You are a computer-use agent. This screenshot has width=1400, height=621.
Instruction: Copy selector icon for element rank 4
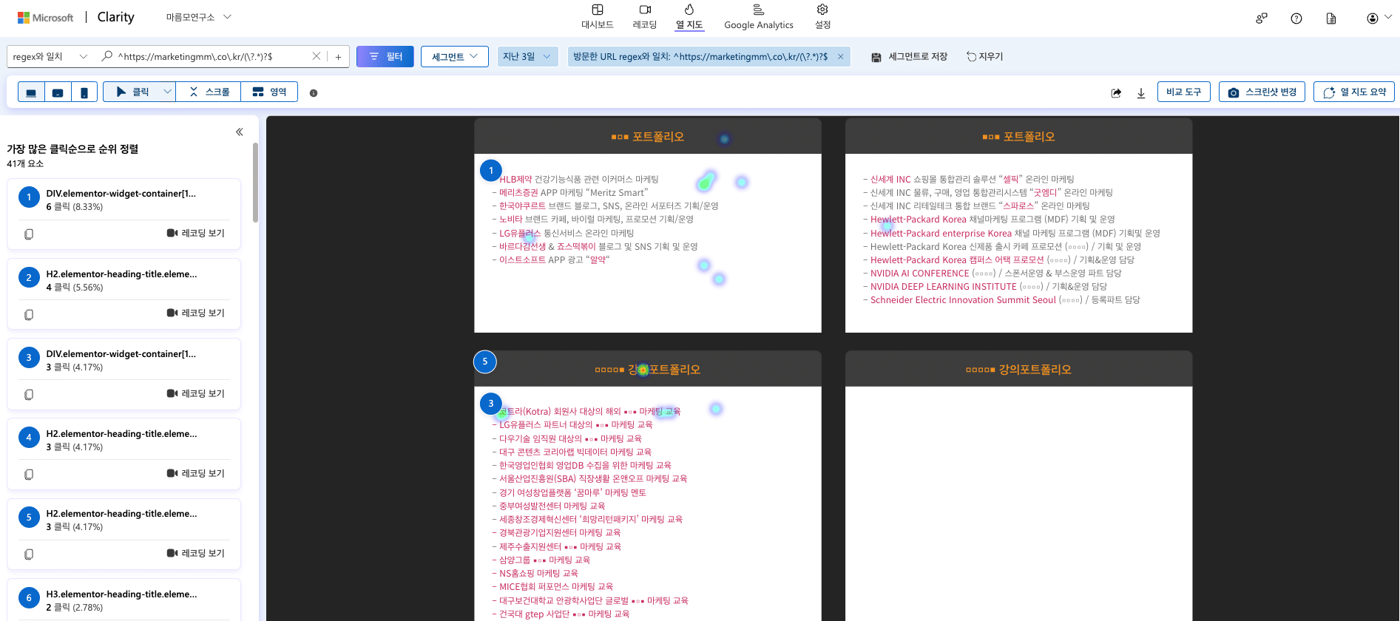(x=29, y=474)
